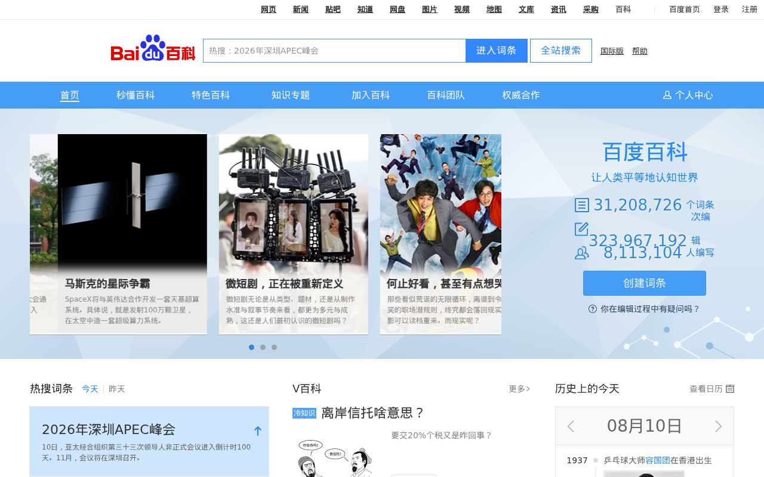Open 视频 in top navigation

click(x=462, y=10)
